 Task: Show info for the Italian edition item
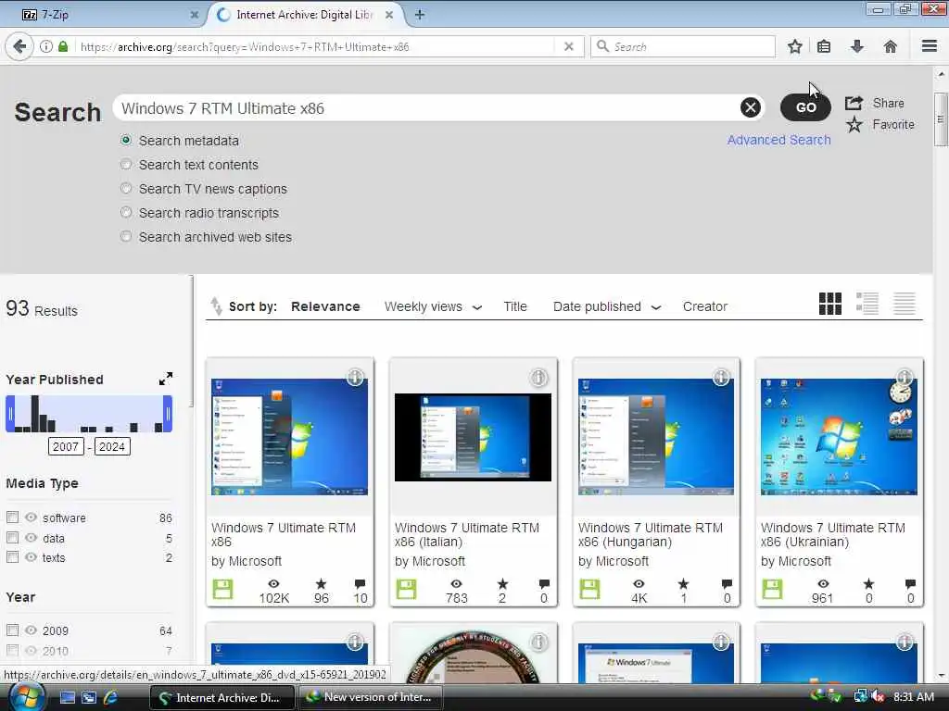[538, 378]
